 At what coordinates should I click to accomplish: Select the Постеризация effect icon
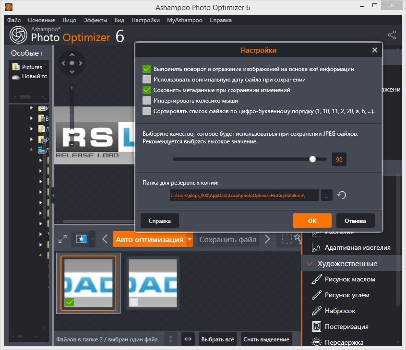317,327
